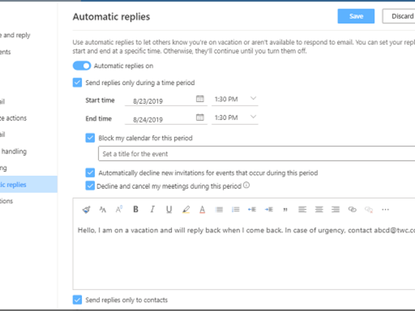Toggle bold formatting

tap(136, 209)
